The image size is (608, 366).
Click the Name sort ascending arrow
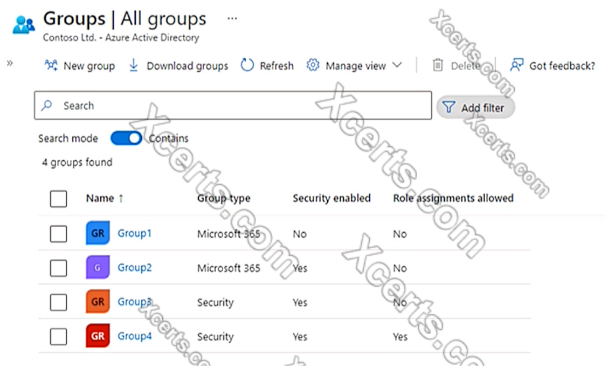coord(121,199)
